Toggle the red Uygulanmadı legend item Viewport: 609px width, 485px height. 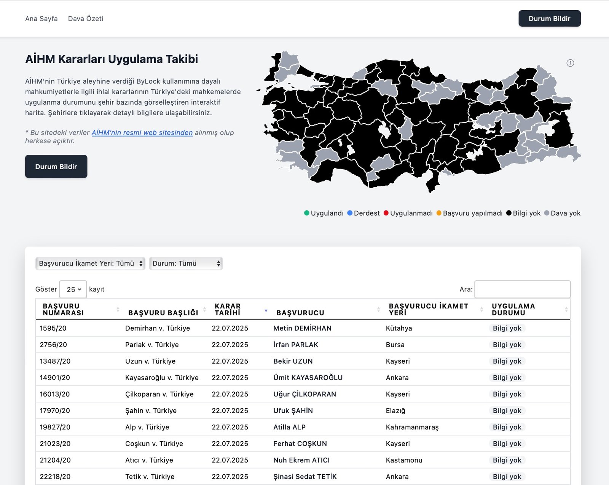408,213
